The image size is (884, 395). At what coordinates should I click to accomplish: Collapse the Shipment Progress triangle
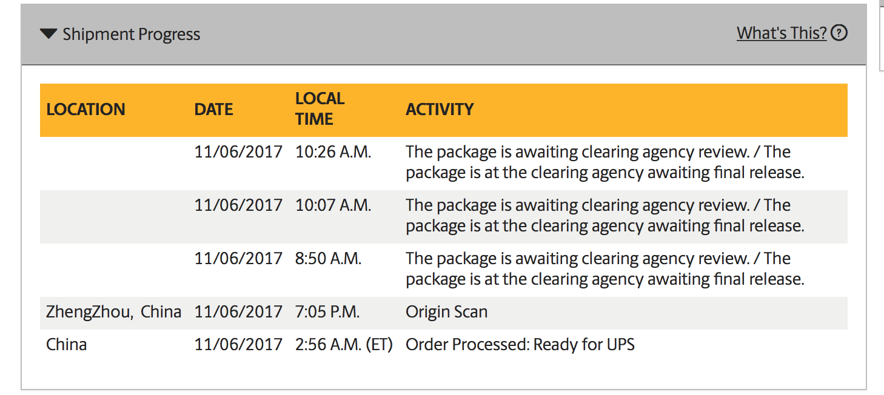(49, 34)
